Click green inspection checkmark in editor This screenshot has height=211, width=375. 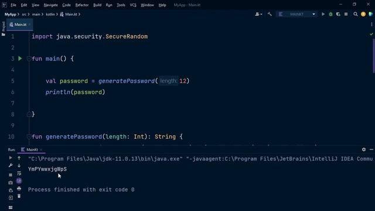click(x=371, y=34)
